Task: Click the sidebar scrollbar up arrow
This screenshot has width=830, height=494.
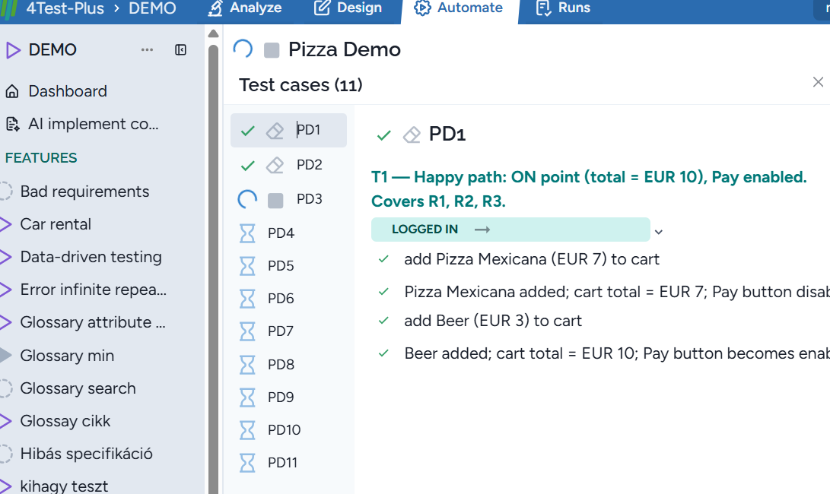Action: pyautogui.click(x=213, y=34)
